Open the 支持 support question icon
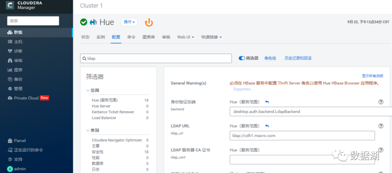 click(10, 159)
